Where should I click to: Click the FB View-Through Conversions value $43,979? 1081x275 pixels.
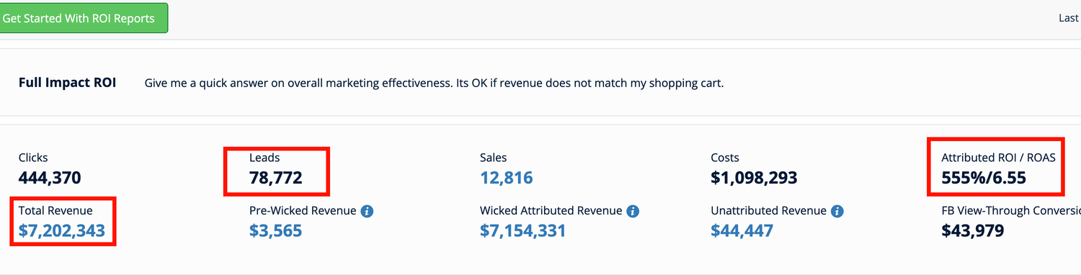(972, 231)
